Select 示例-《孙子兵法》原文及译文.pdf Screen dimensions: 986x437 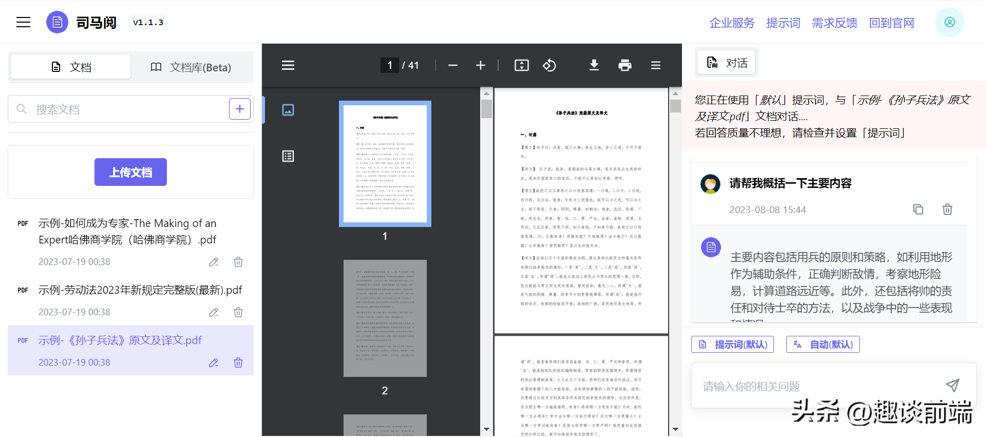pos(120,340)
